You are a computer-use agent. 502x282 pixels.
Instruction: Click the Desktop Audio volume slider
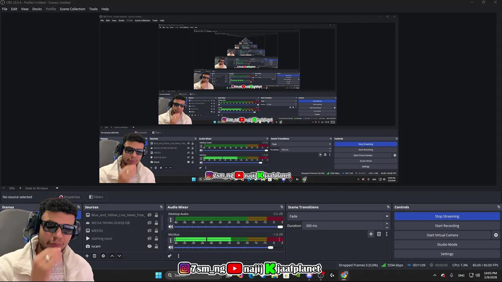228,227
